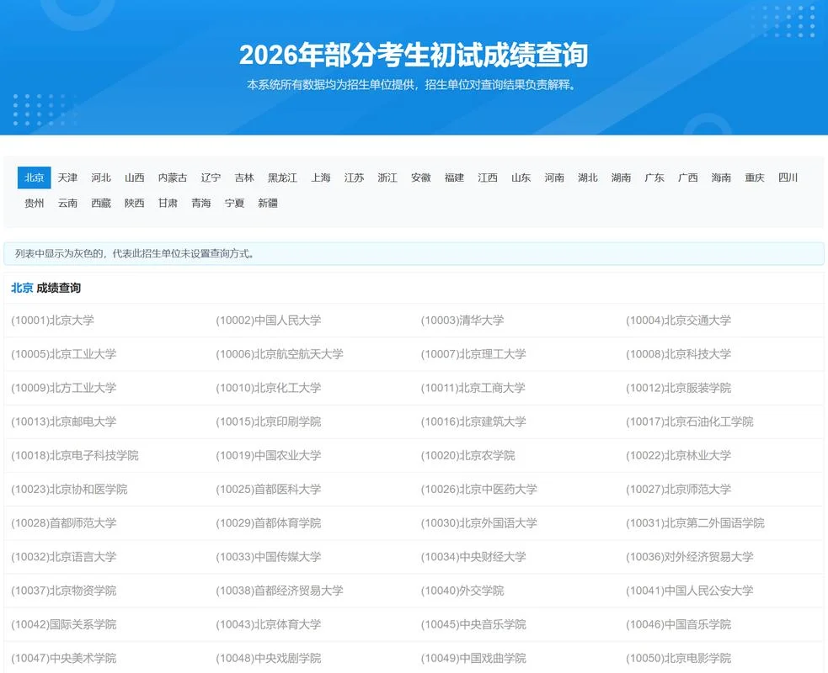This screenshot has width=828, height=673.
Task: Choose the 云南 tab
Action: click(x=67, y=203)
